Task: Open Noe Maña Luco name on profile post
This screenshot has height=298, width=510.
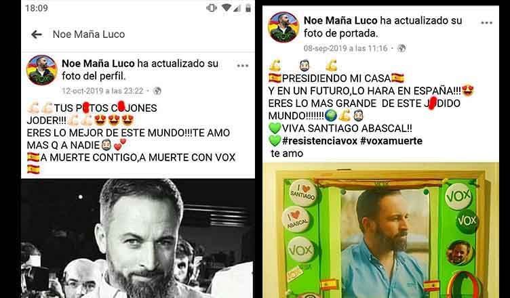Action: click(x=98, y=64)
